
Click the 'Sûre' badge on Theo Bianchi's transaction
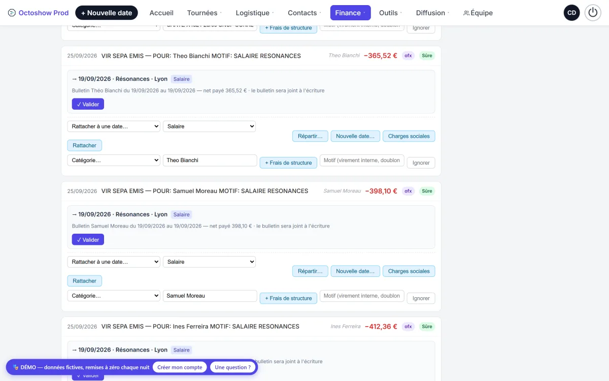427,56
